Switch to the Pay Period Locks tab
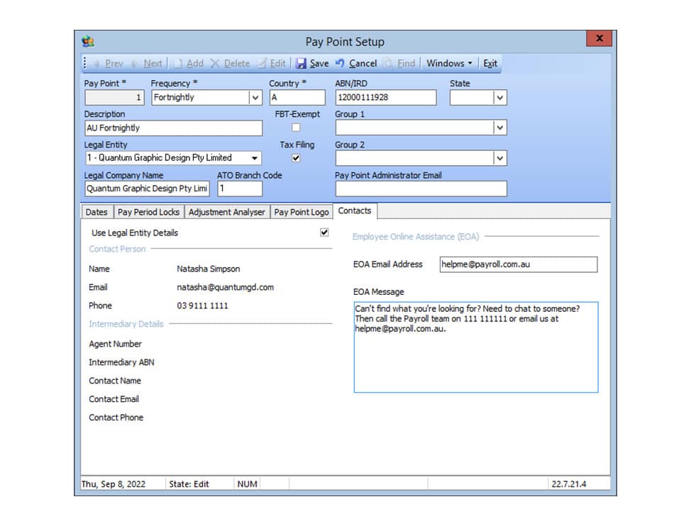The image size is (691, 526). pos(148,212)
